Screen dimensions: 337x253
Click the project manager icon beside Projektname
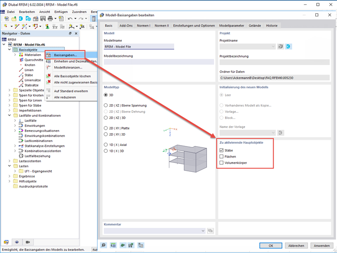[x=281, y=47]
